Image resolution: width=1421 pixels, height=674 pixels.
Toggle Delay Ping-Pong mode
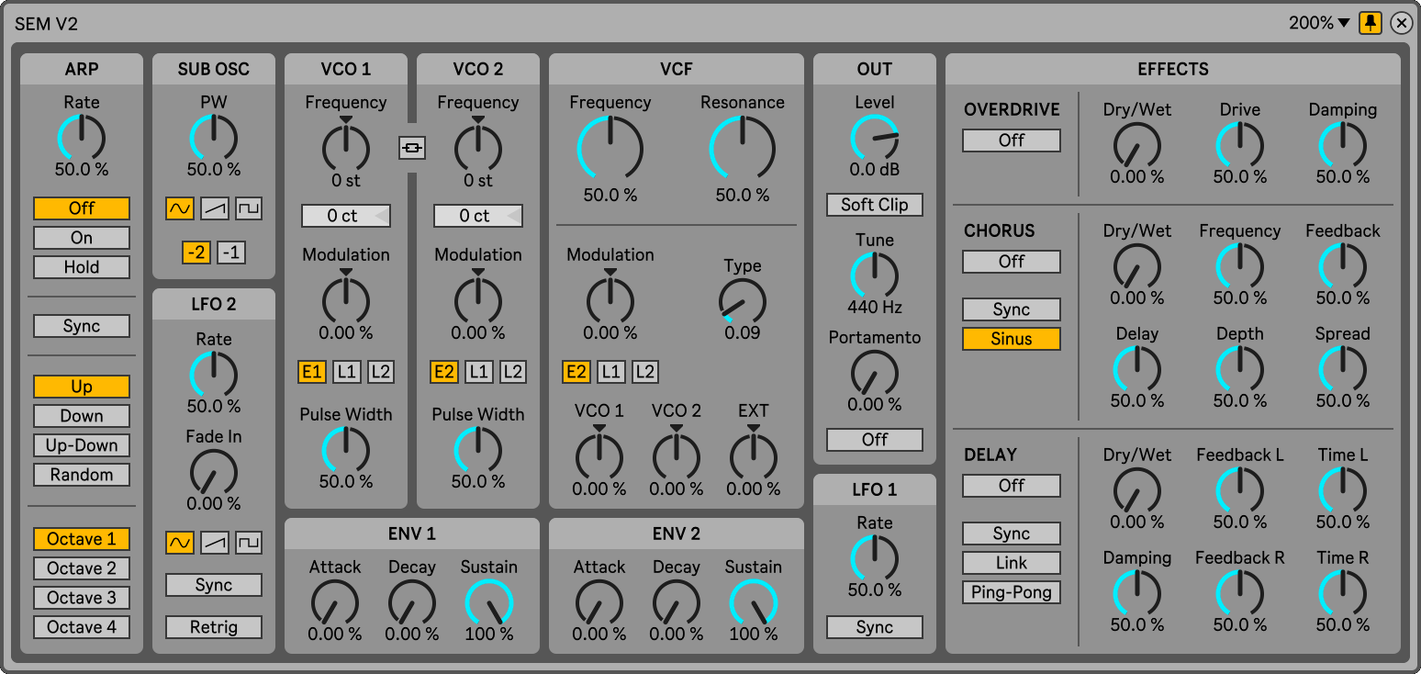coord(1012,592)
